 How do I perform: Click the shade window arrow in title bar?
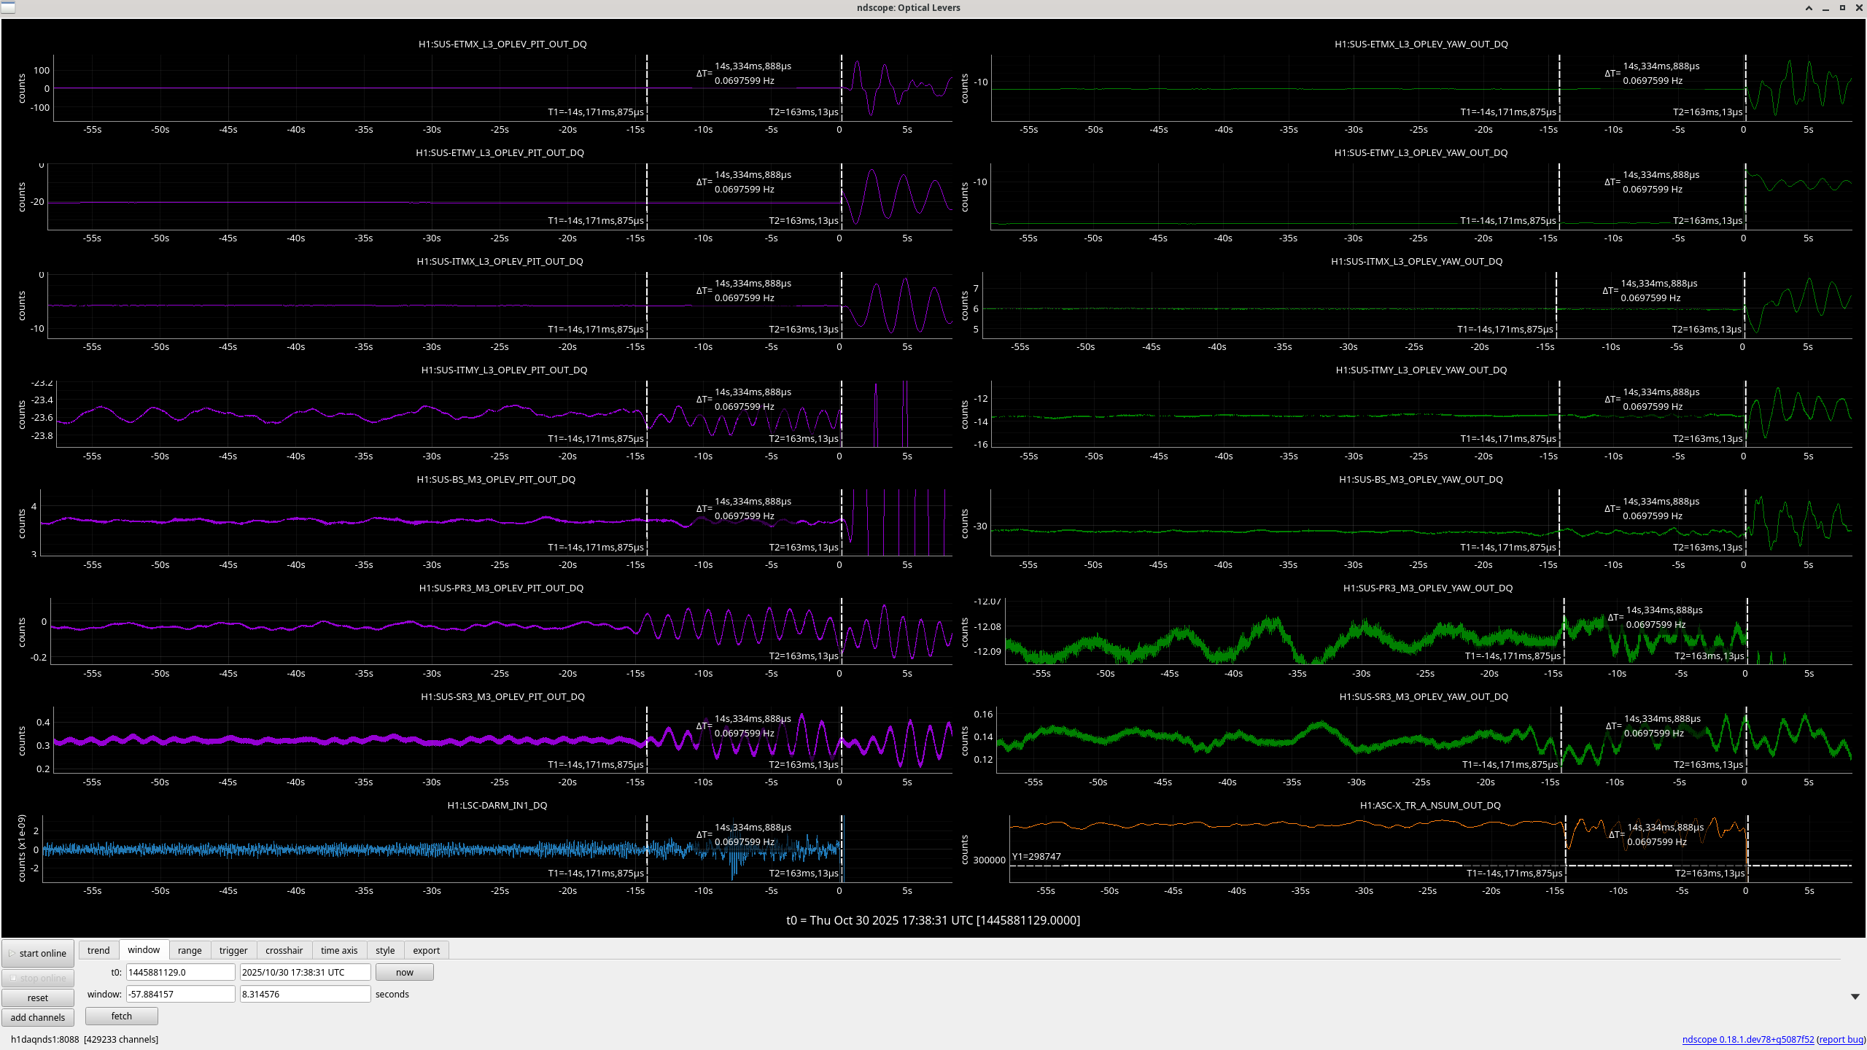point(1809,8)
